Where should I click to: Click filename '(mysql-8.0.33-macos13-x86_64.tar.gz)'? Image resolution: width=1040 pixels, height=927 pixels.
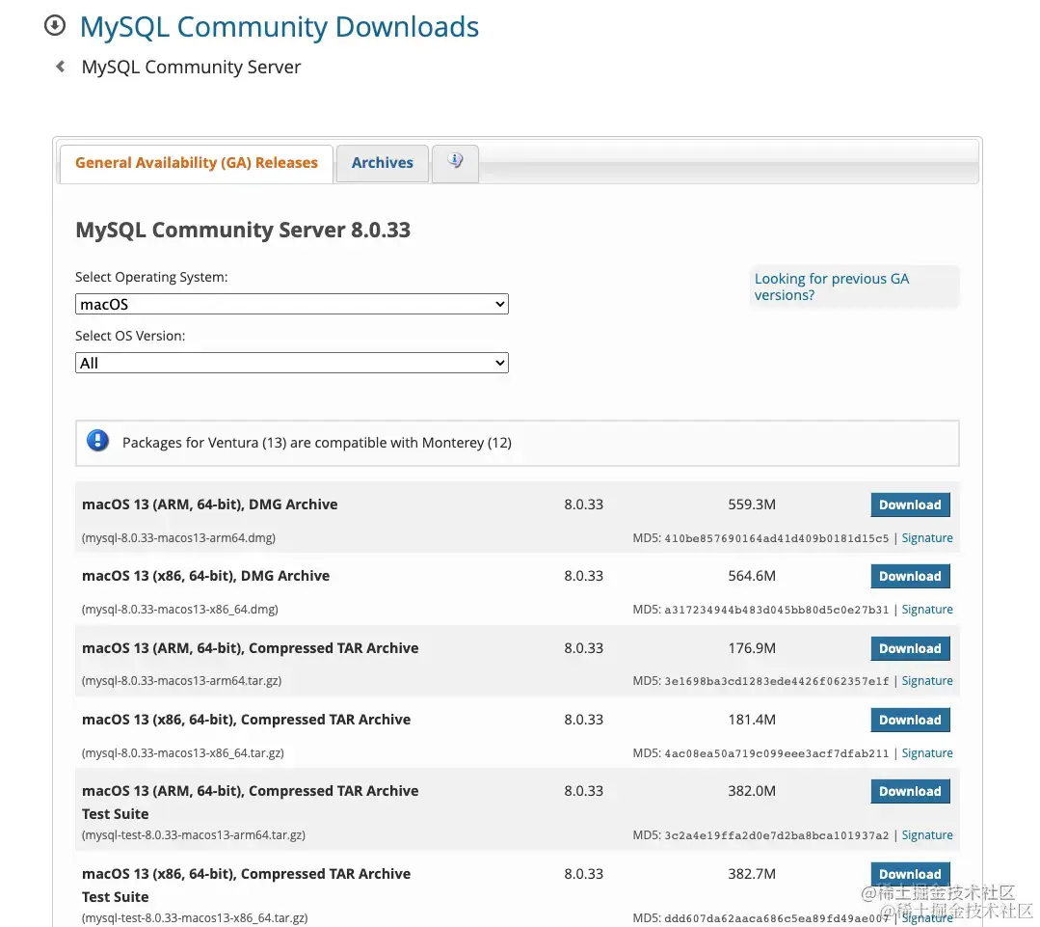(x=183, y=753)
